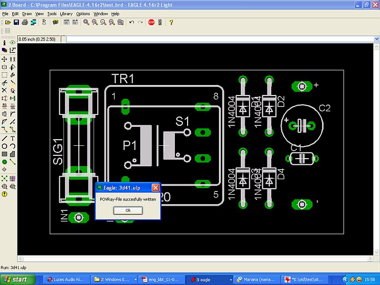
Task: Select the Copy tool with two figures
Action: [12, 59]
